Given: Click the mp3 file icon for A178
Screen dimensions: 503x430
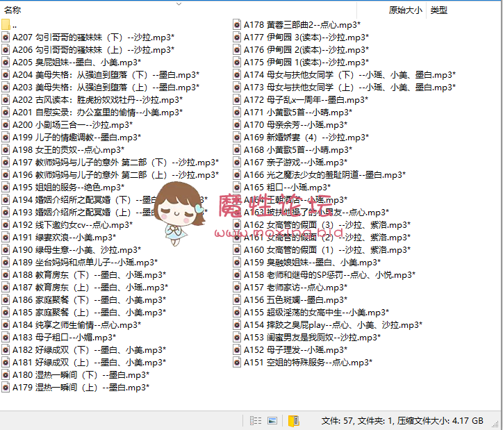Looking at the screenshot, I should [x=237, y=25].
